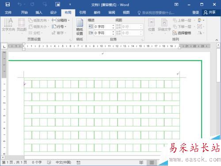Switch to the 邮件 tab
221x166 pixels.
97,12
